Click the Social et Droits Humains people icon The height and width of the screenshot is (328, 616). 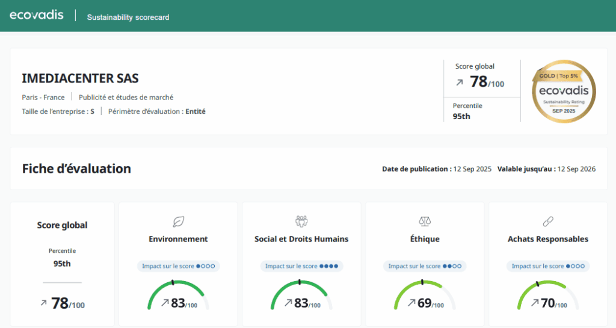point(301,221)
